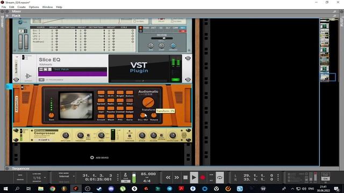344x193 pixels.
Task: Select the Radio preset on Audiomatic
Action: click(111, 101)
